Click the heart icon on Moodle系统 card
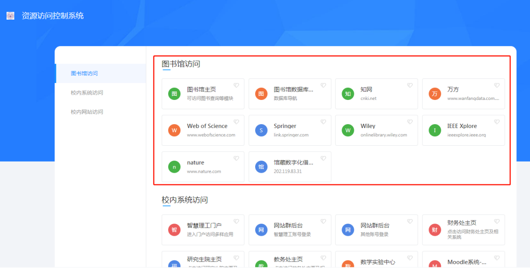 [496, 258]
